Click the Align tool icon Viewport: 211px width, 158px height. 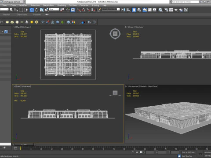click(x=128, y=10)
